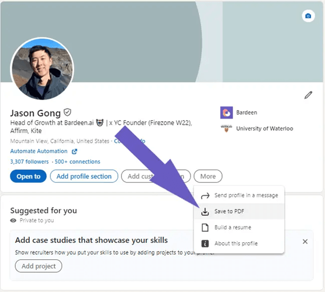Click the camera icon on cover photo
325x292 pixels.
[x=308, y=16]
